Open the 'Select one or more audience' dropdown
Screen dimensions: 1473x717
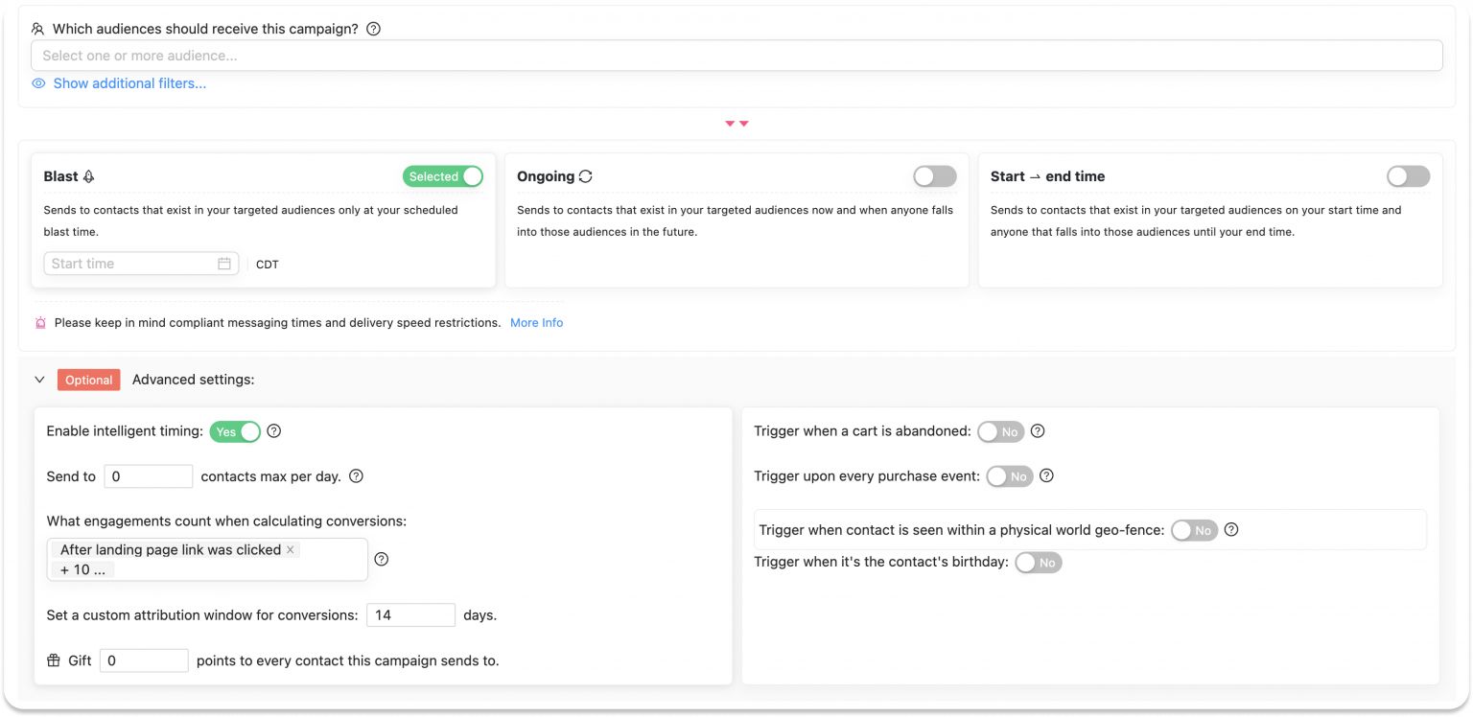pos(736,56)
